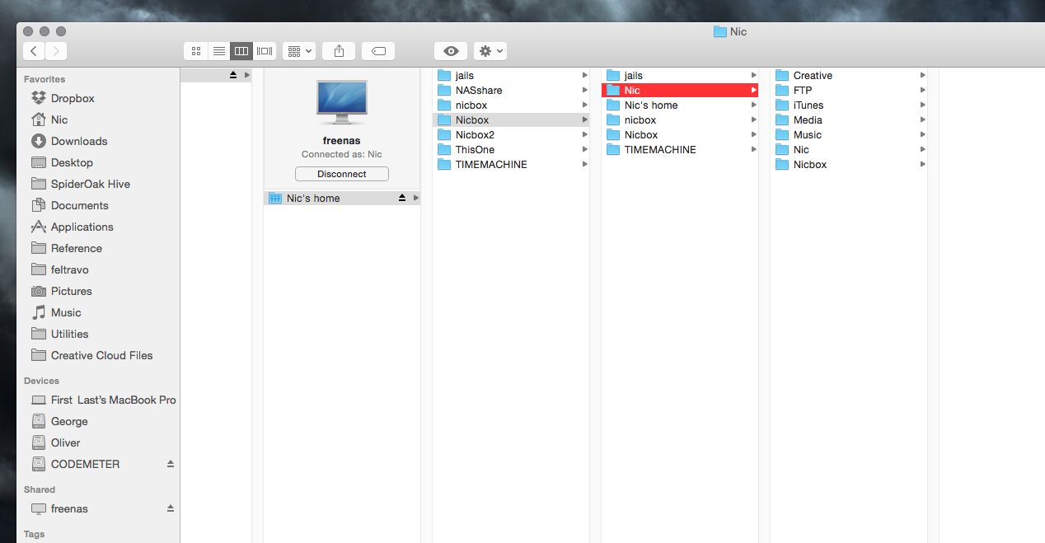The image size is (1045, 543).
Task: Go back with the left chevron button
Action: coord(34,51)
